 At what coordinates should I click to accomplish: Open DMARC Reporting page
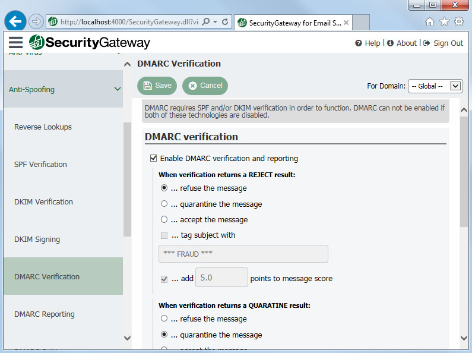click(45, 314)
